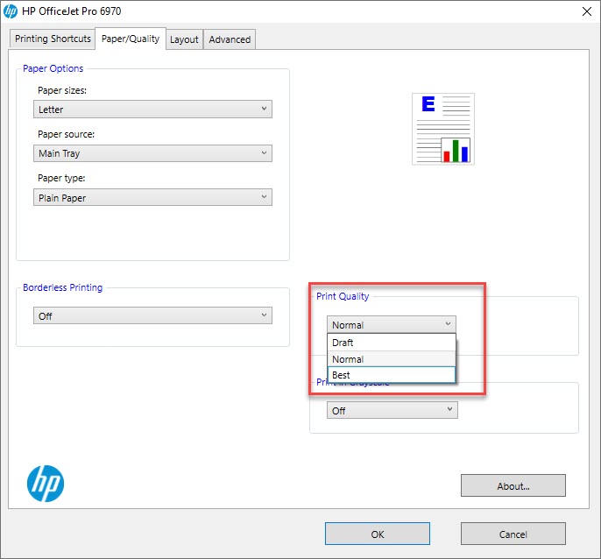Select Best print quality option

391,375
